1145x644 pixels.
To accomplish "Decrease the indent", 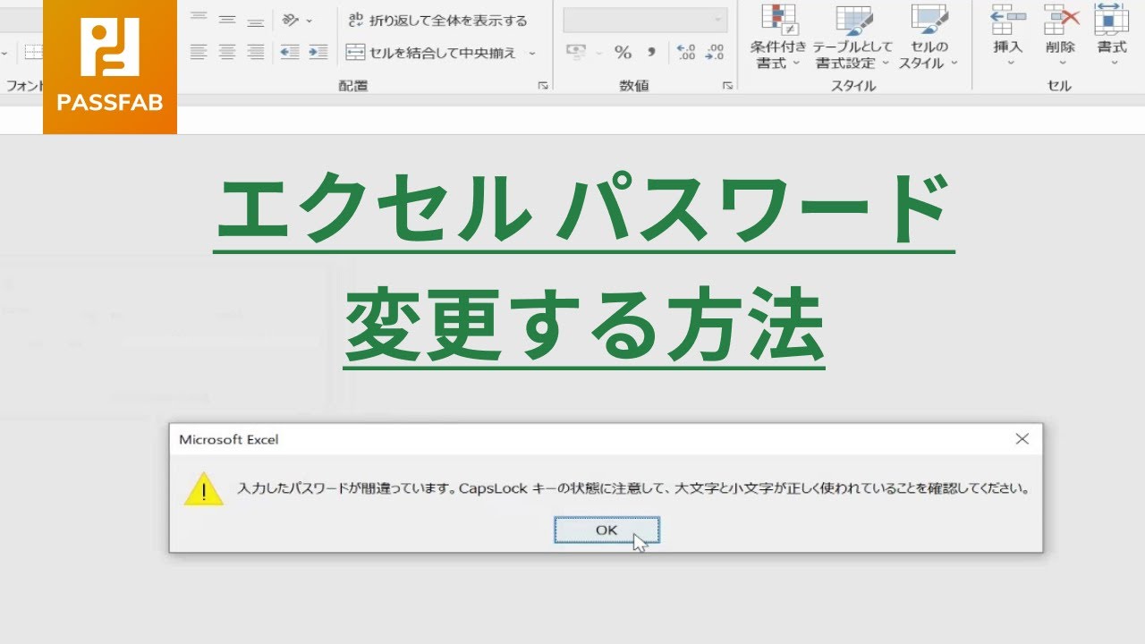I will 289,52.
